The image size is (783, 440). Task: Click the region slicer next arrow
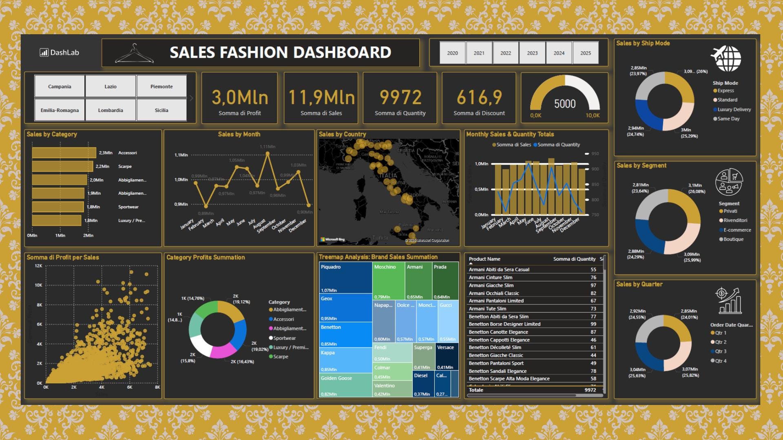point(191,98)
